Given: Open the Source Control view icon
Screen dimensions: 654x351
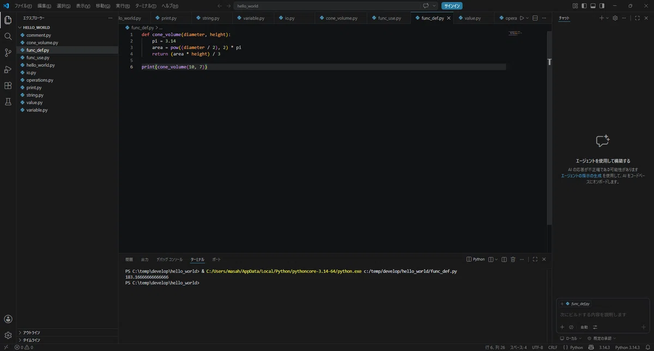Looking at the screenshot, I should tap(8, 53).
